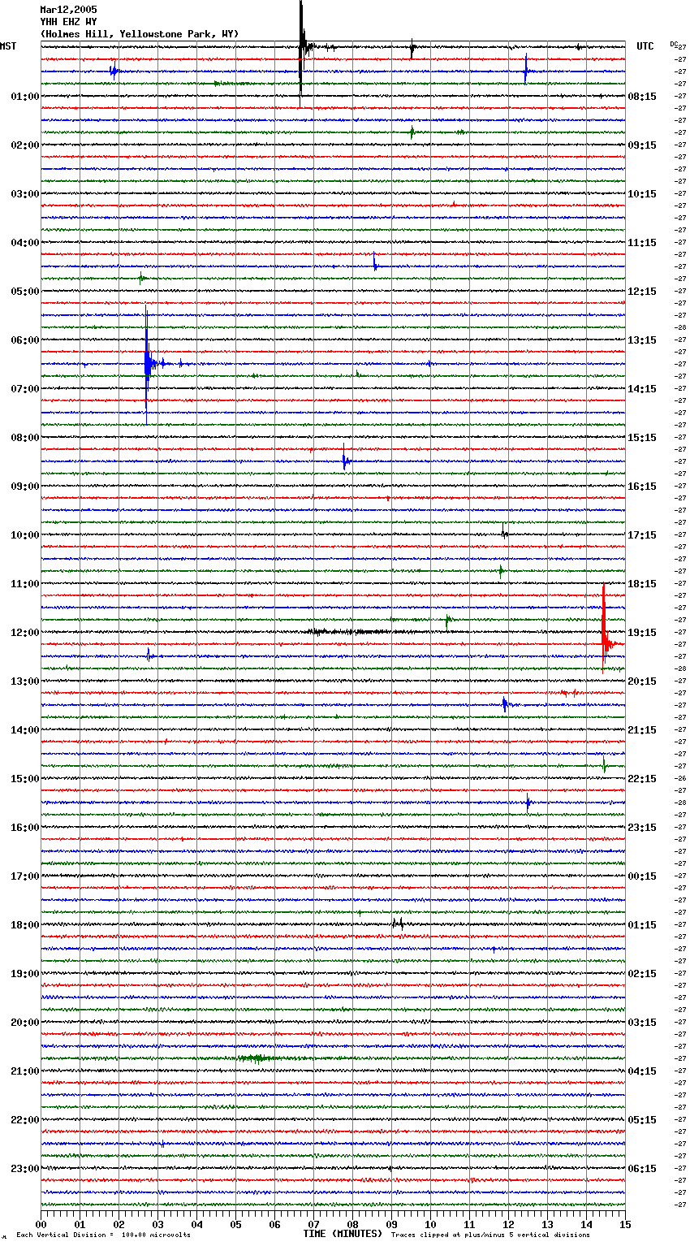This screenshot has width=690, height=1246.
Task: Select the 06:00 MST time label
Action: 24,340
